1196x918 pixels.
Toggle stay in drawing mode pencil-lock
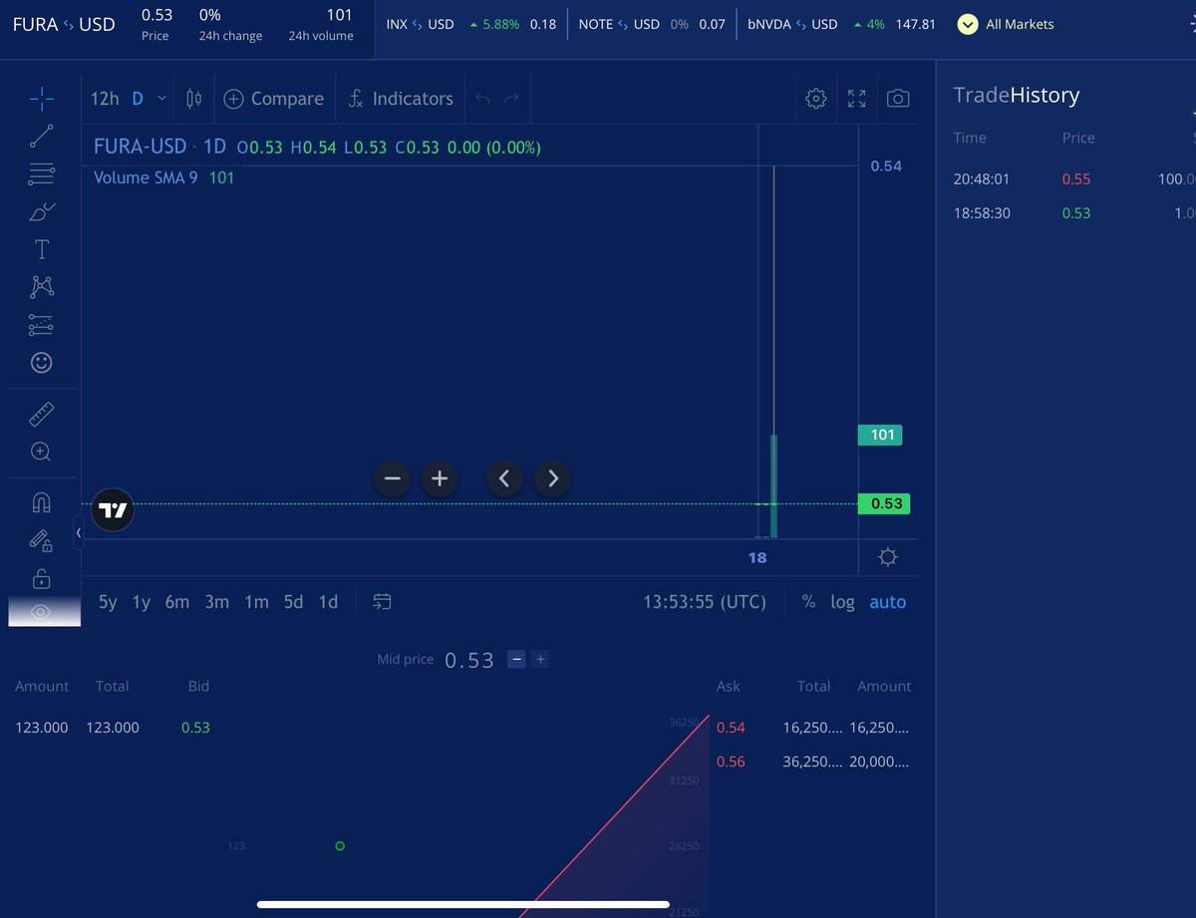tap(41, 540)
